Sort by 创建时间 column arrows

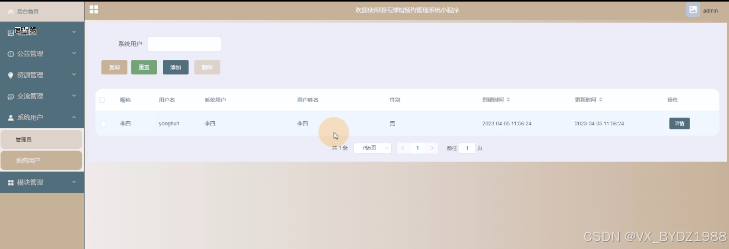(508, 100)
